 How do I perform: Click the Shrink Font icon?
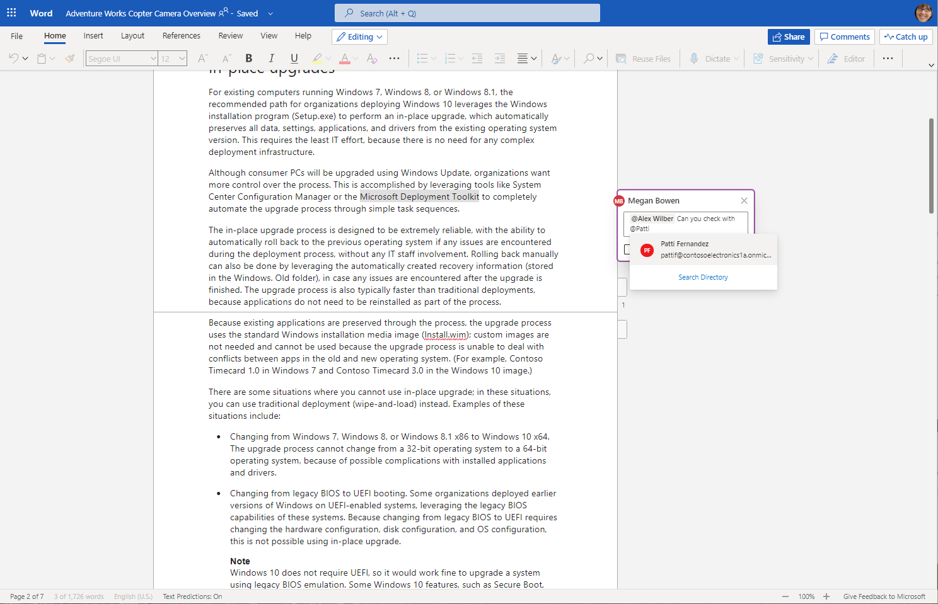[226, 59]
